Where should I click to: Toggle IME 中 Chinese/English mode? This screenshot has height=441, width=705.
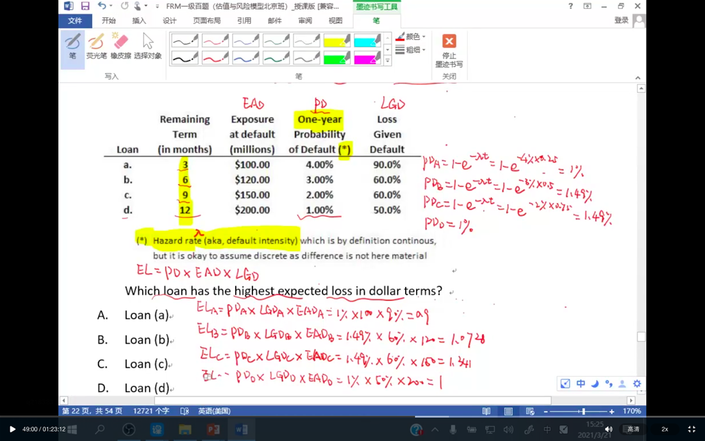click(581, 383)
